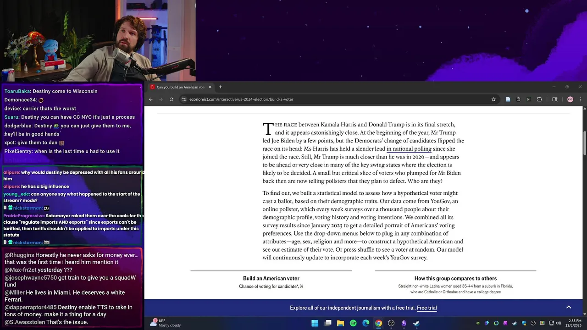Click the page's vertical scrollbar thumb

[x=585, y=143]
